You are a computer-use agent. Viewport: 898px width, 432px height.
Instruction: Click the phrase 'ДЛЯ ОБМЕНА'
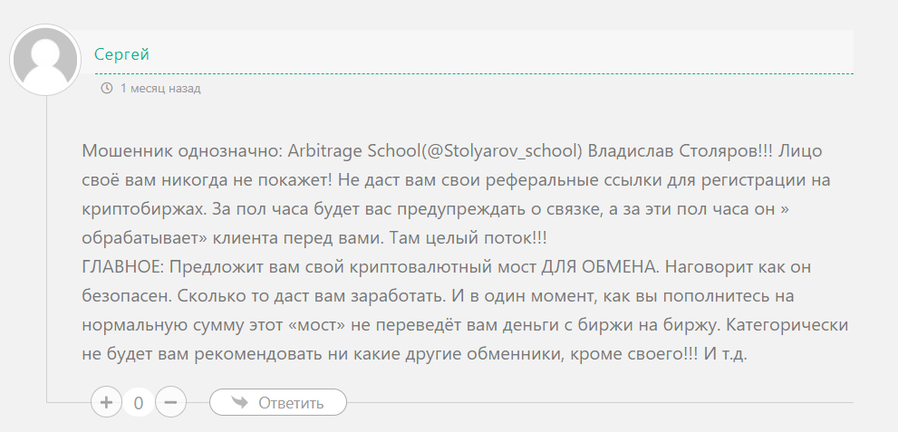[x=598, y=267]
